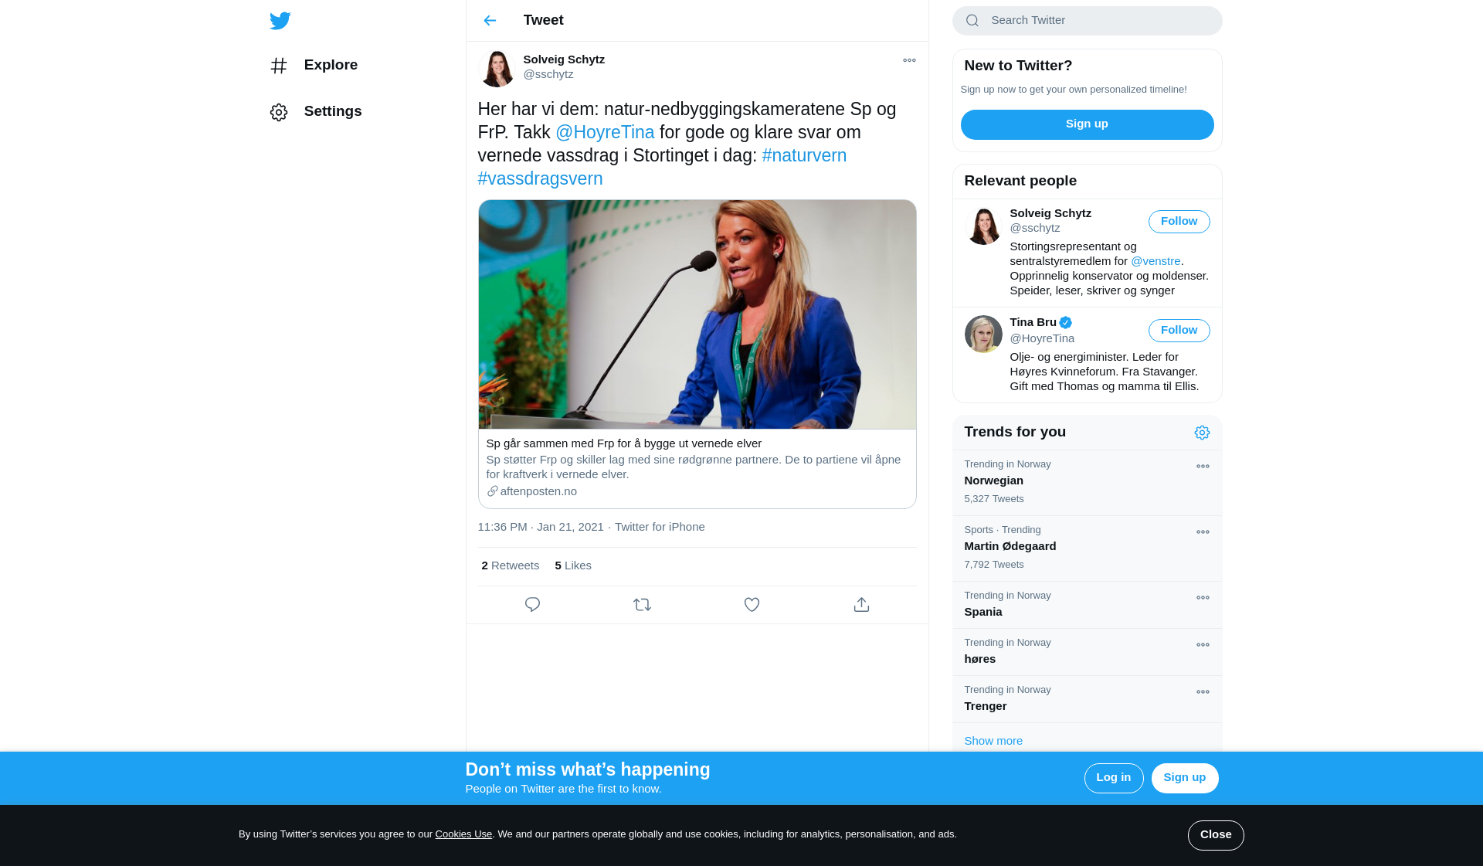The width and height of the screenshot is (1483, 866).
Task: Click Sign up on the bottom banner
Action: 1184,778
